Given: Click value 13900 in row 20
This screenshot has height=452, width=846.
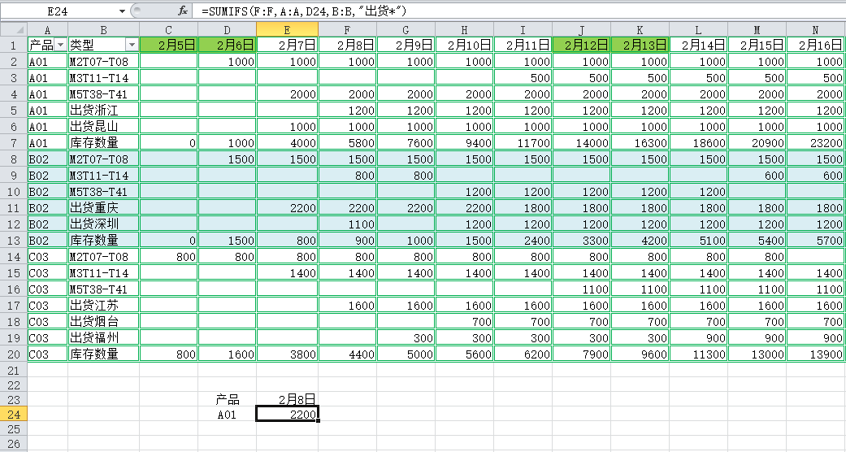Looking at the screenshot, I should (816, 354).
